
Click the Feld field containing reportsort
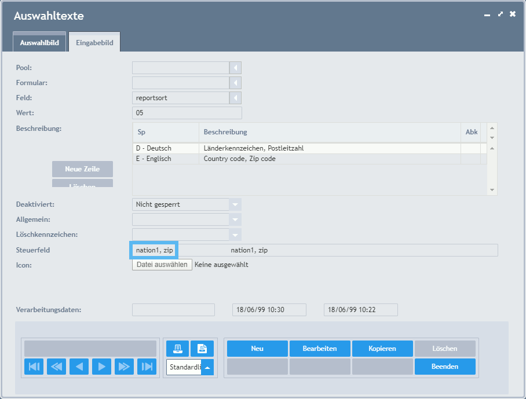pos(181,98)
